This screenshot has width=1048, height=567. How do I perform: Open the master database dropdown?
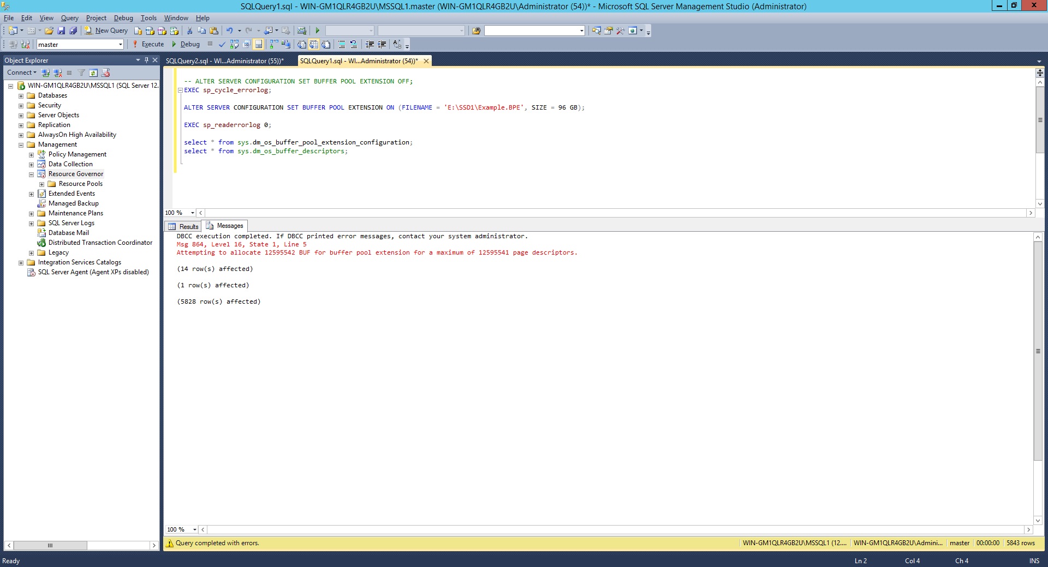click(121, 45)
